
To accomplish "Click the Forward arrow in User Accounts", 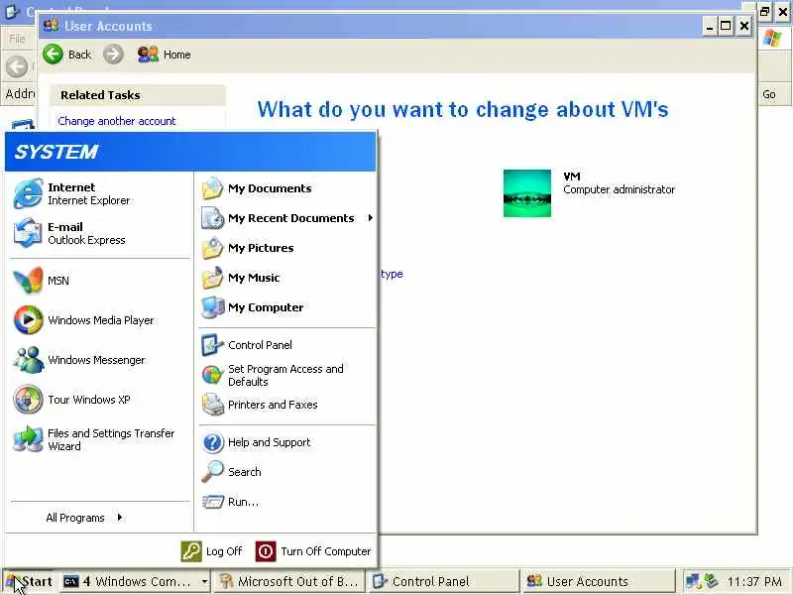I will coord(113,55).
